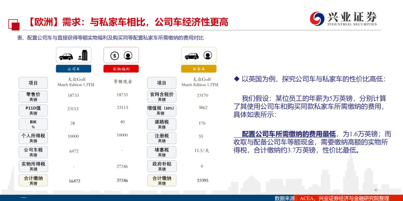The image size is (403, 201).
Task: Click the 等额现金 column header
Action: click(123, 82)
